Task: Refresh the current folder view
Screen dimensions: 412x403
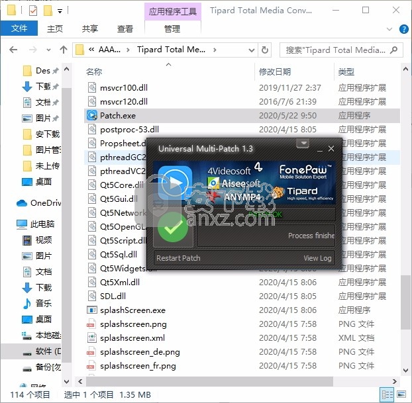Action: (264, 50)
